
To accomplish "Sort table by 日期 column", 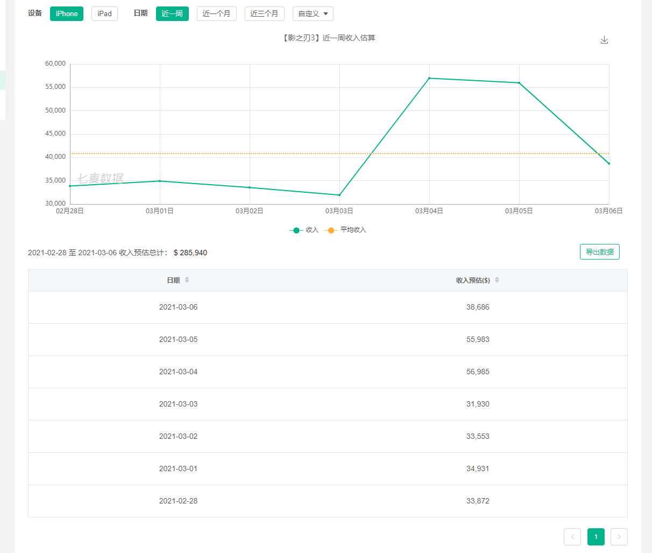I will pyautogui.click(x=187, y=280).
